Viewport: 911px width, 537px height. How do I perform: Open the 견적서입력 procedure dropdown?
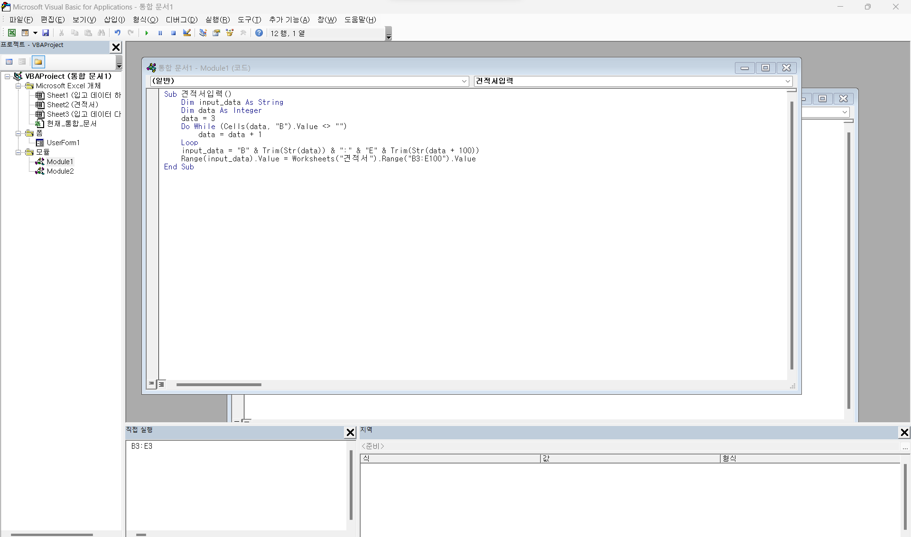tap(788, 81)
